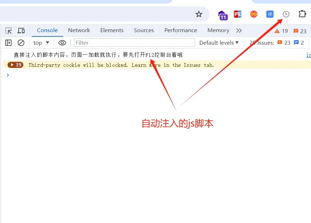
Task: Toggle the device toolbar emulation
Action: (x=21, y=31)
